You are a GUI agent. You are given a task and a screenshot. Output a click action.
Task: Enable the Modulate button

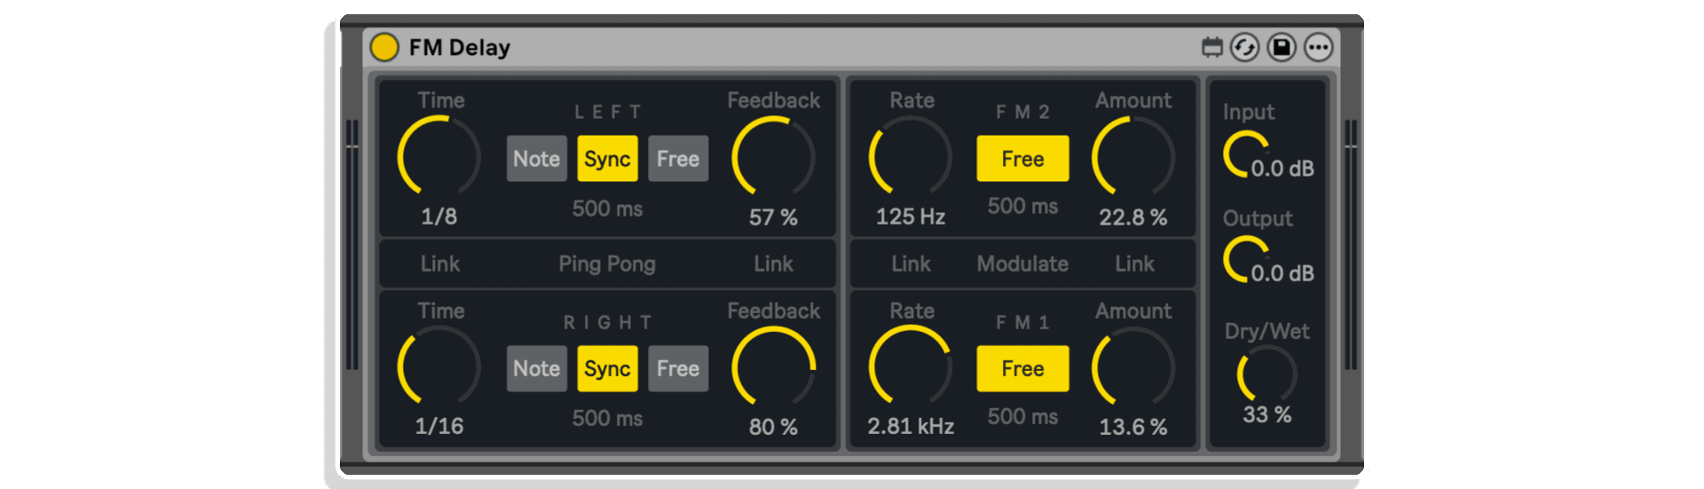click(1022, 264)
